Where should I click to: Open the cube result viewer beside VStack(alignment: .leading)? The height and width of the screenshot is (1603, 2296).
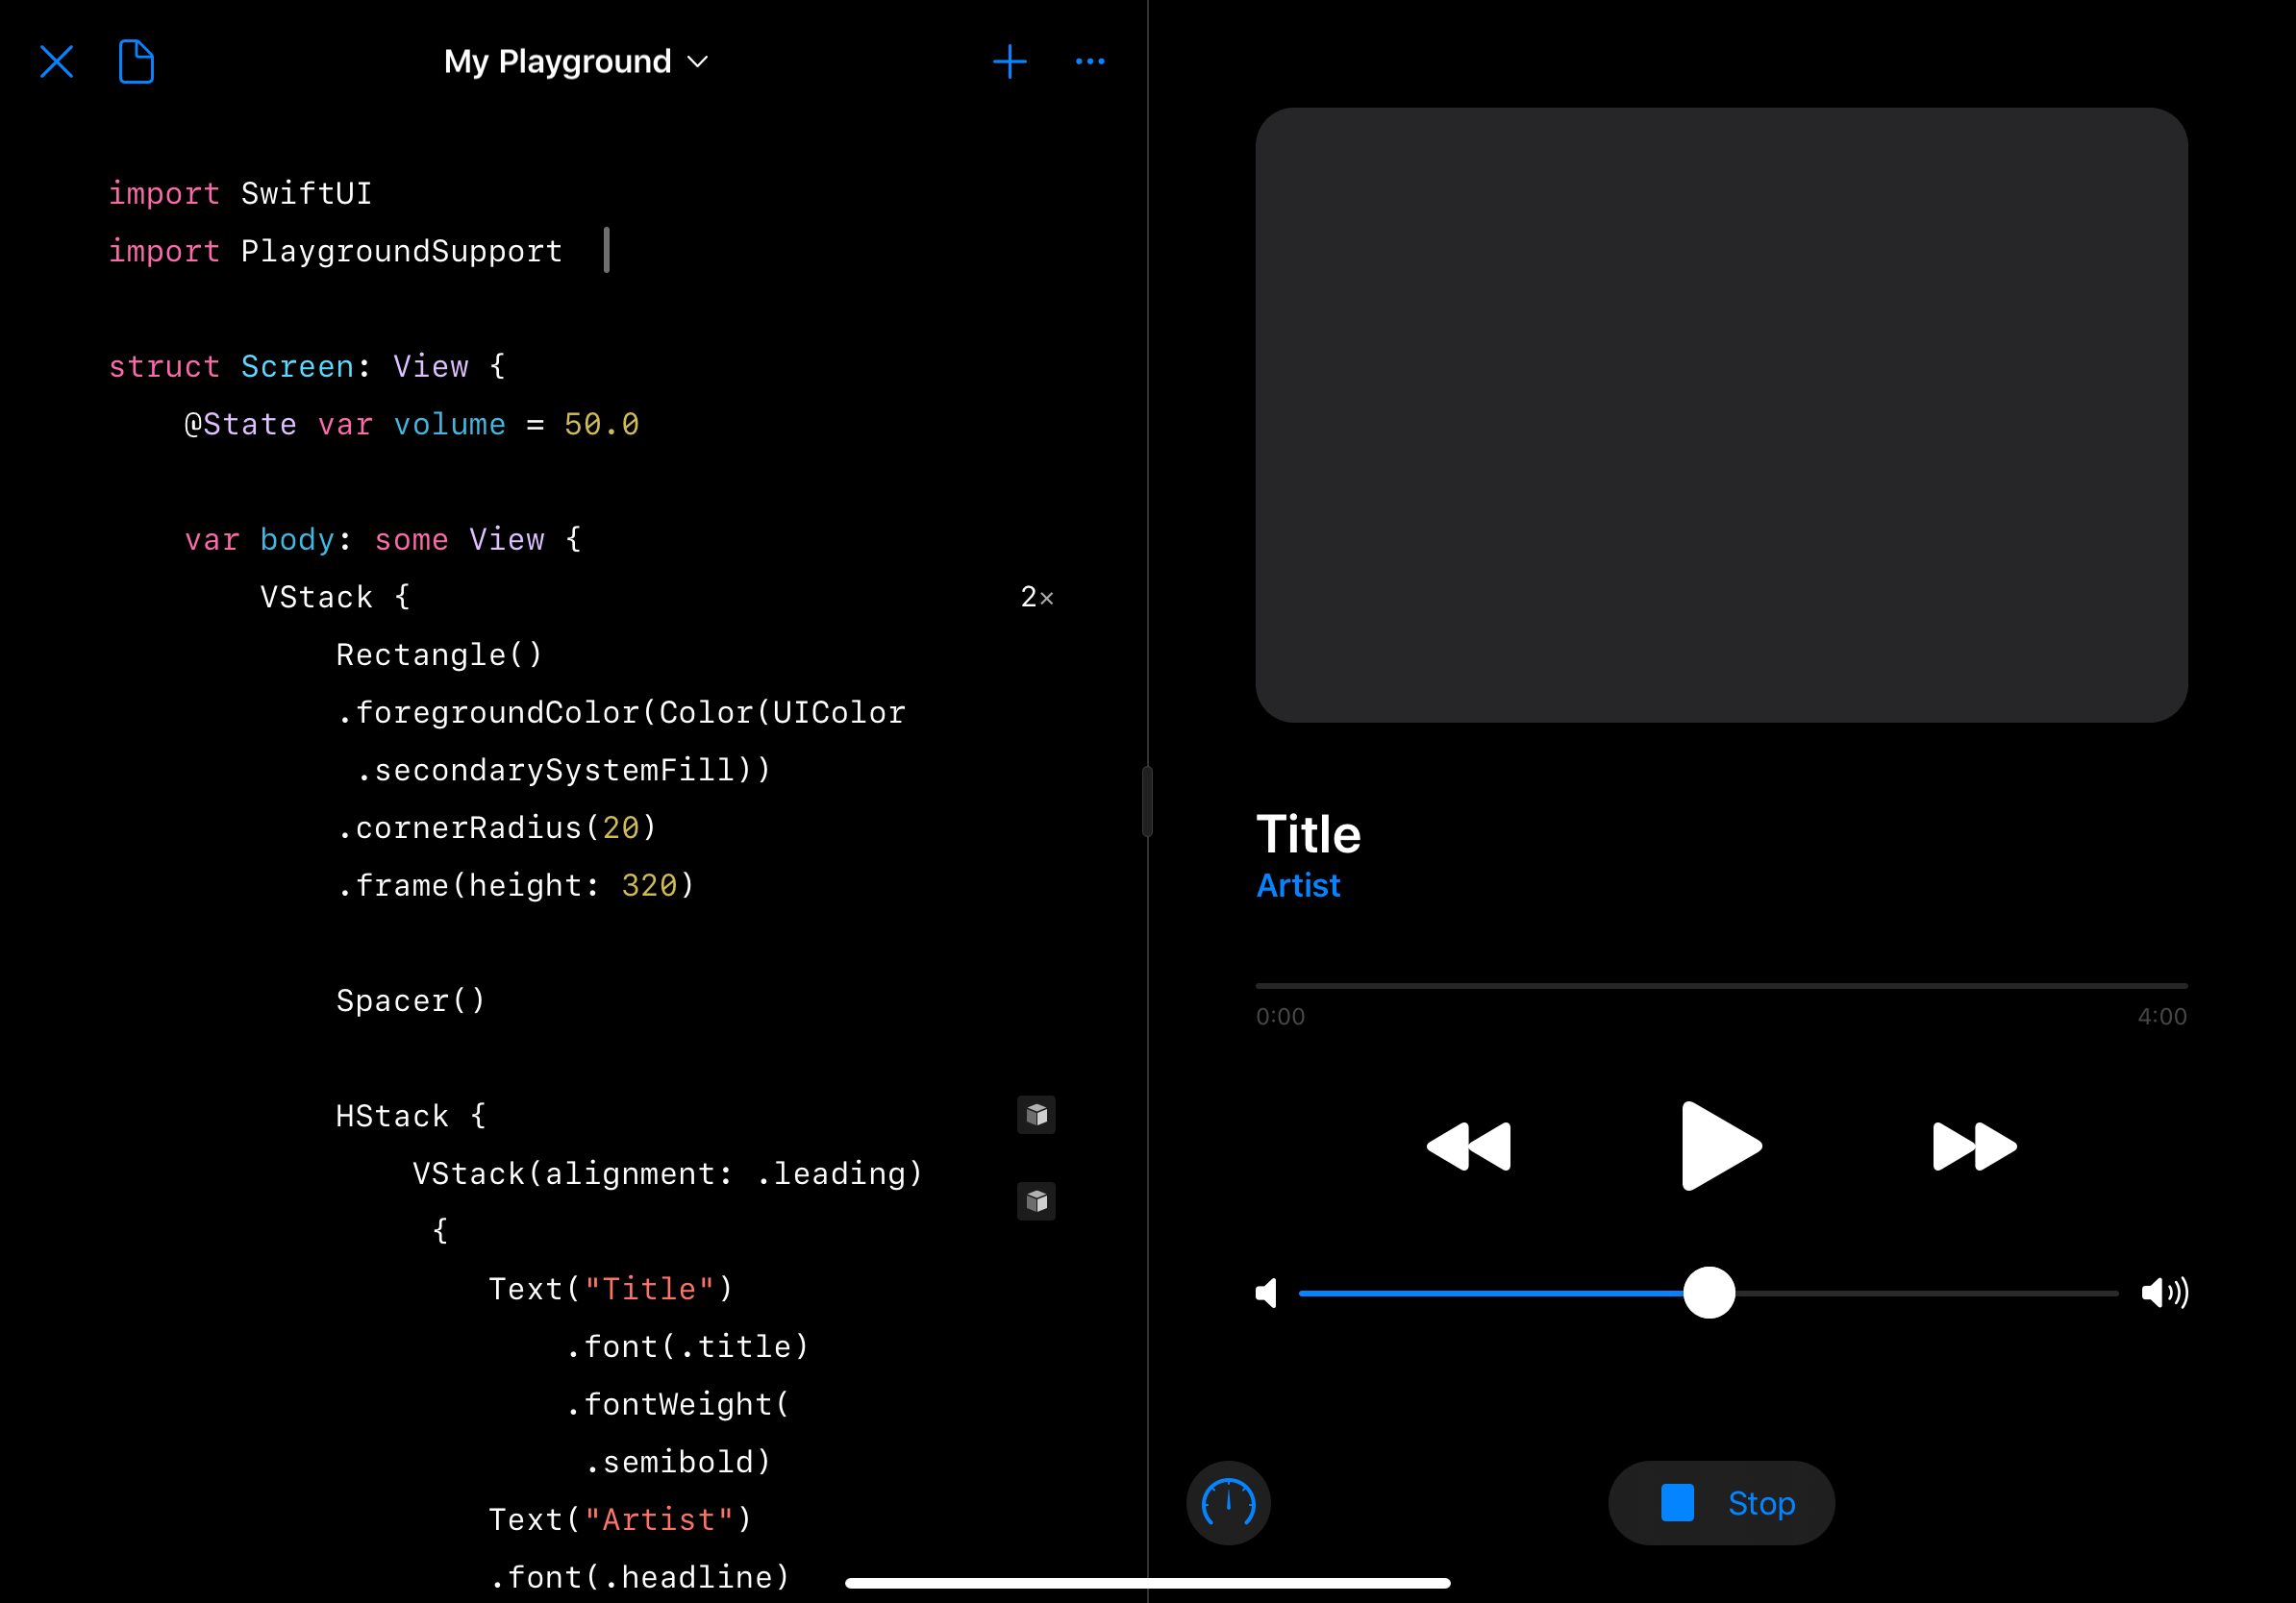pyautogui.click(x=1037, y=1200)
